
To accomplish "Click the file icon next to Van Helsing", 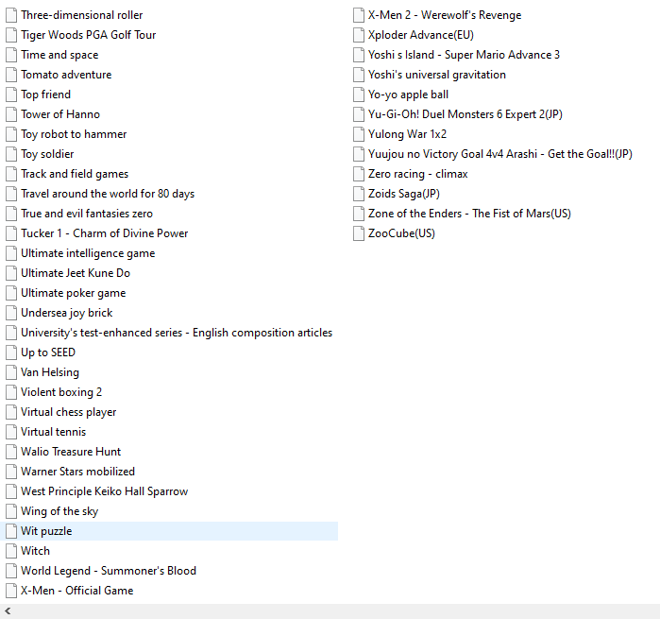I will point(12,372).
